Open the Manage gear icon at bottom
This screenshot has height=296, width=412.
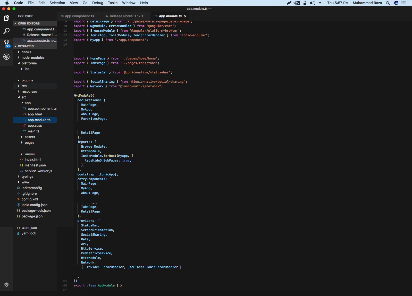pos(6,285)
